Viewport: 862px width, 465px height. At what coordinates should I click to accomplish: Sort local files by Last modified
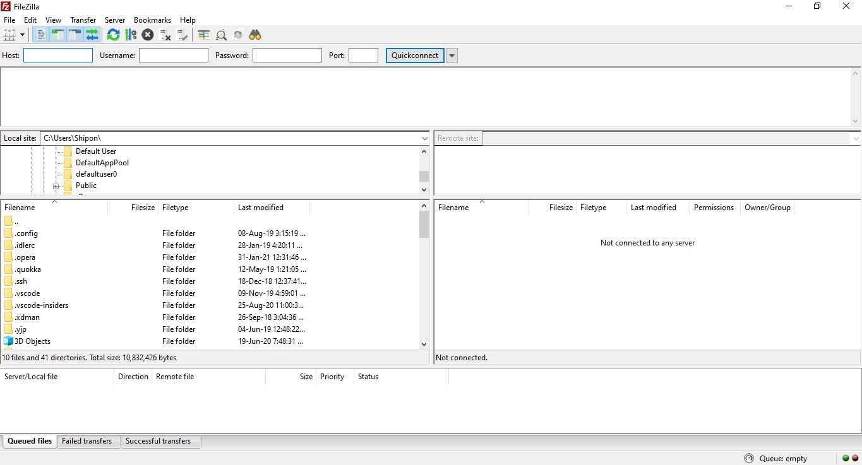[272, 208]
